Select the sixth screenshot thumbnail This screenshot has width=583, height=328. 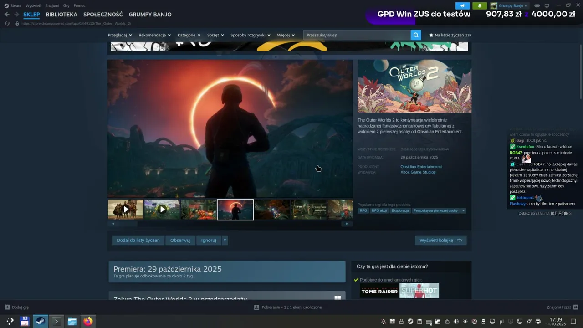309,210
